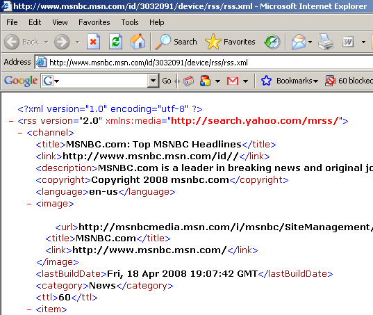373x315 pixels.
Task: Refresh the page with green arrows icon
Action: point(115,42)
